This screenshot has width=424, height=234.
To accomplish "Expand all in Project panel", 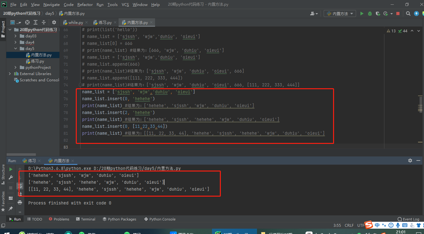I will (36, 22).
